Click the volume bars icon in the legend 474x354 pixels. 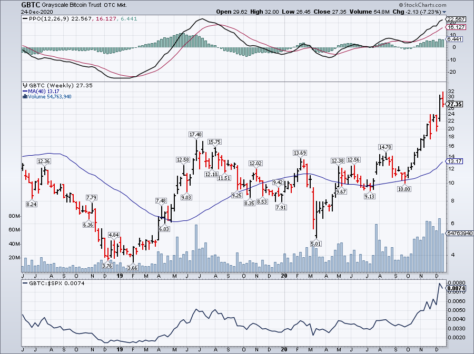(25, 97)
